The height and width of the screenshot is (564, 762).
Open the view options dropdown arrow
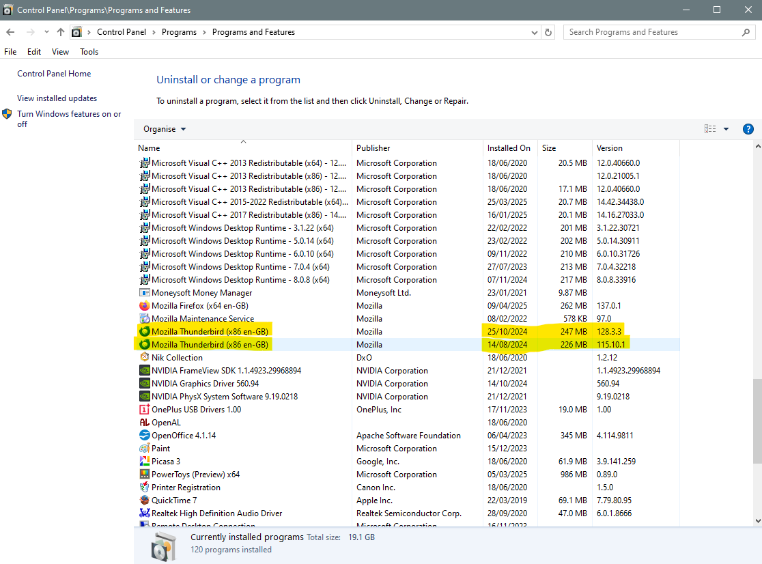[x=726, y=129]
